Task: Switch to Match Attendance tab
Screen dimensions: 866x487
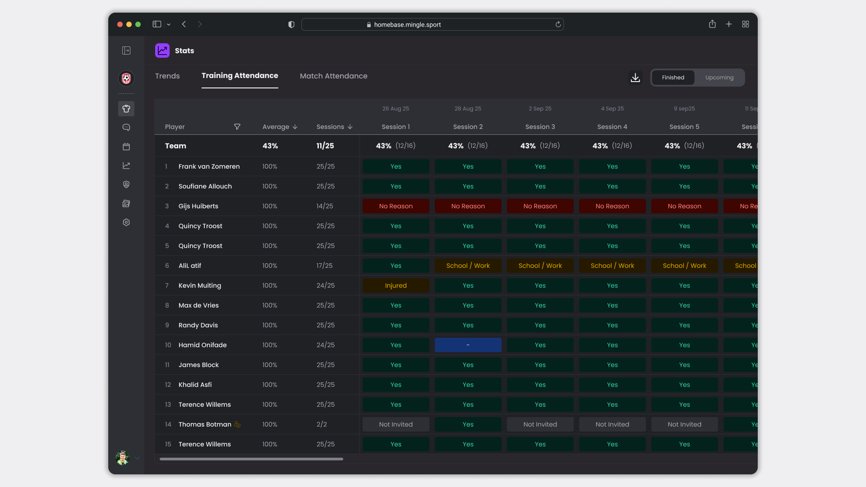Action: coord(333,76)
